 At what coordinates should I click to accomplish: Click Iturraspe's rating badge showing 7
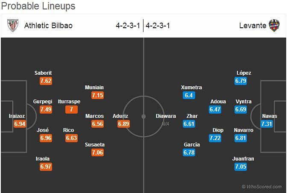71,109
